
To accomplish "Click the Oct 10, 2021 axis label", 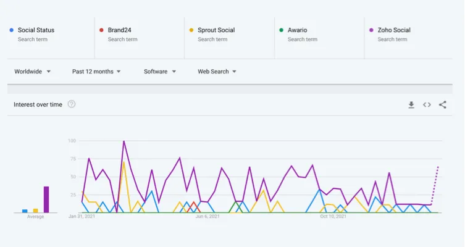I will click(x=333, y=217).
